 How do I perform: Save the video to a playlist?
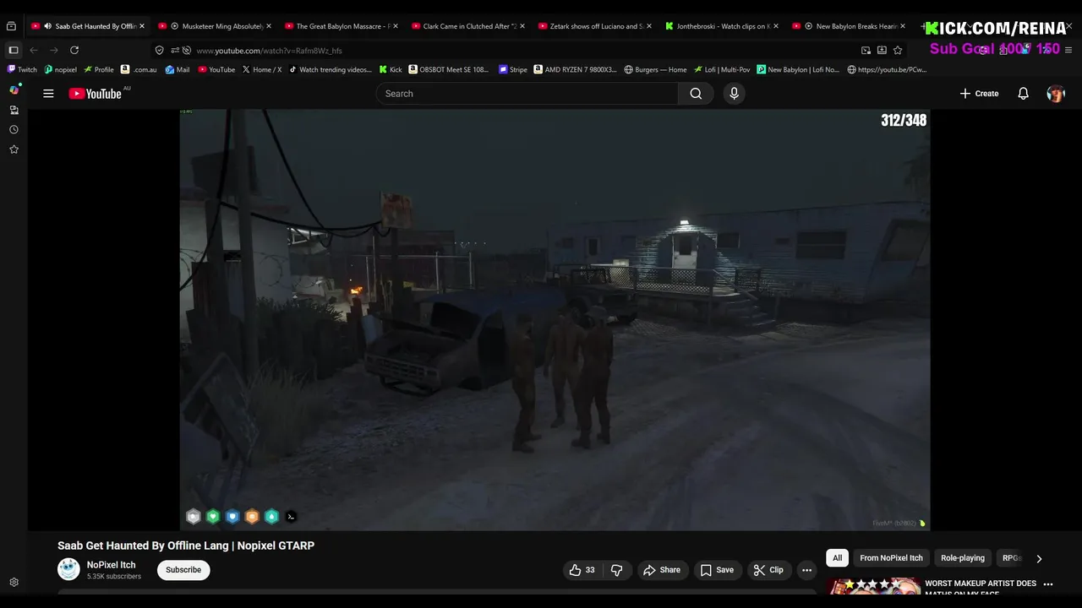click(717, 570)
